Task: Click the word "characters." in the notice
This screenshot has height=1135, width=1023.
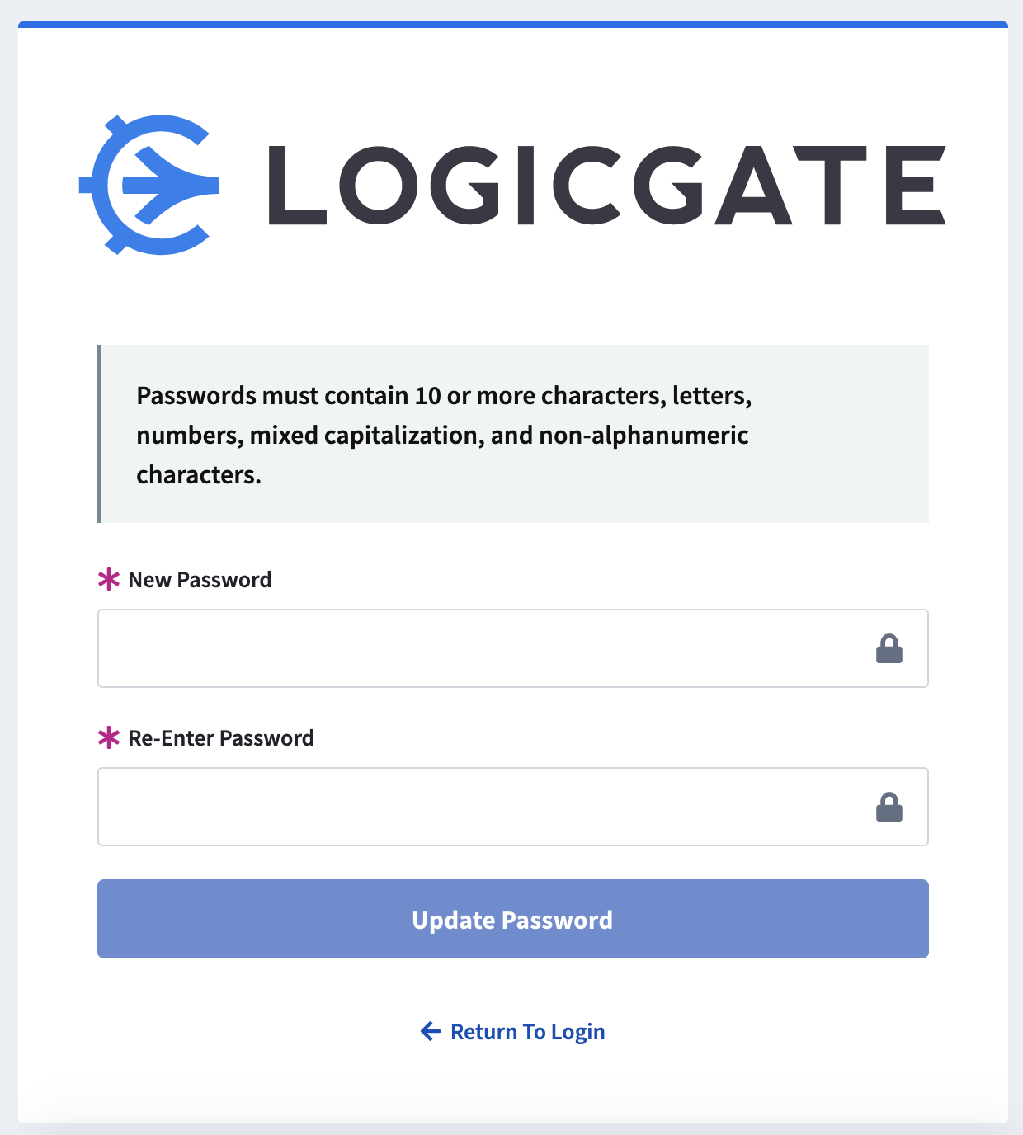Action: pyautogui.click(x=199, y=475)
